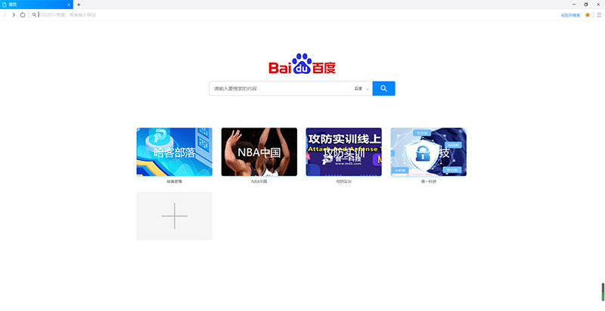Click the caption under the lock shield tile
The height and width of the screenshot is (311, 605).
pyautogui.click(x=429, y=182)
